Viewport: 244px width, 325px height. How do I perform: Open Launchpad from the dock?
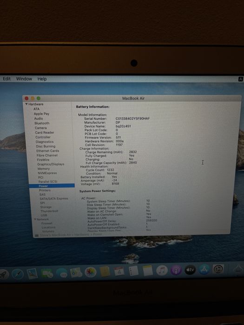pos(4,274)
